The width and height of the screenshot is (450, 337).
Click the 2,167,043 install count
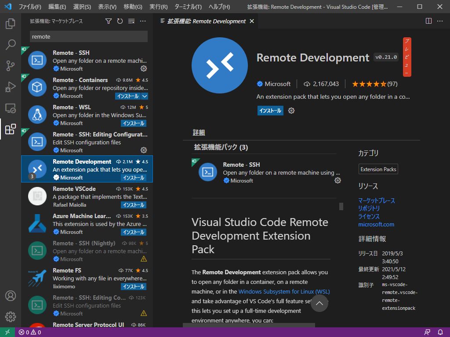[321, 84]
